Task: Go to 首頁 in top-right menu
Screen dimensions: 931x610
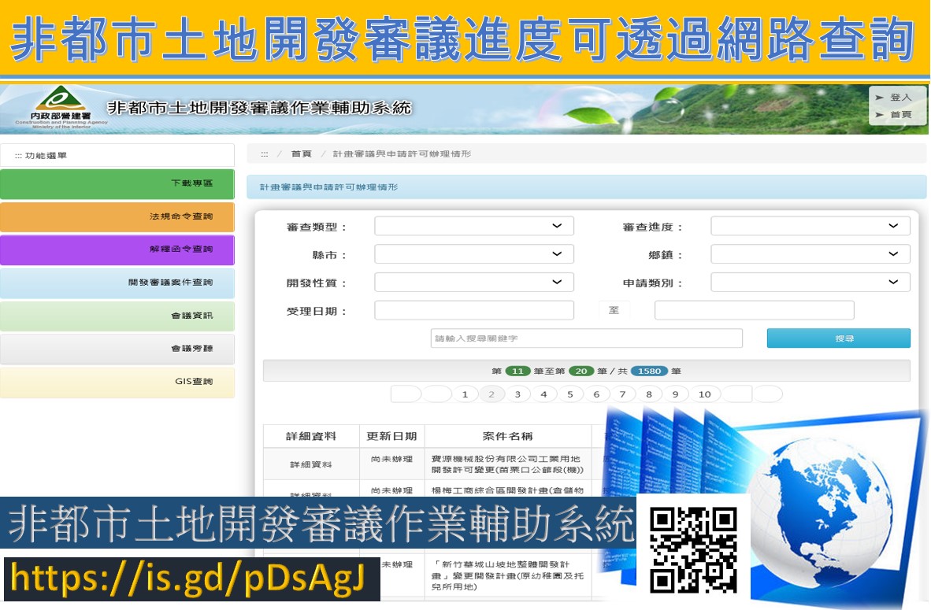Action: pos(900,115)
